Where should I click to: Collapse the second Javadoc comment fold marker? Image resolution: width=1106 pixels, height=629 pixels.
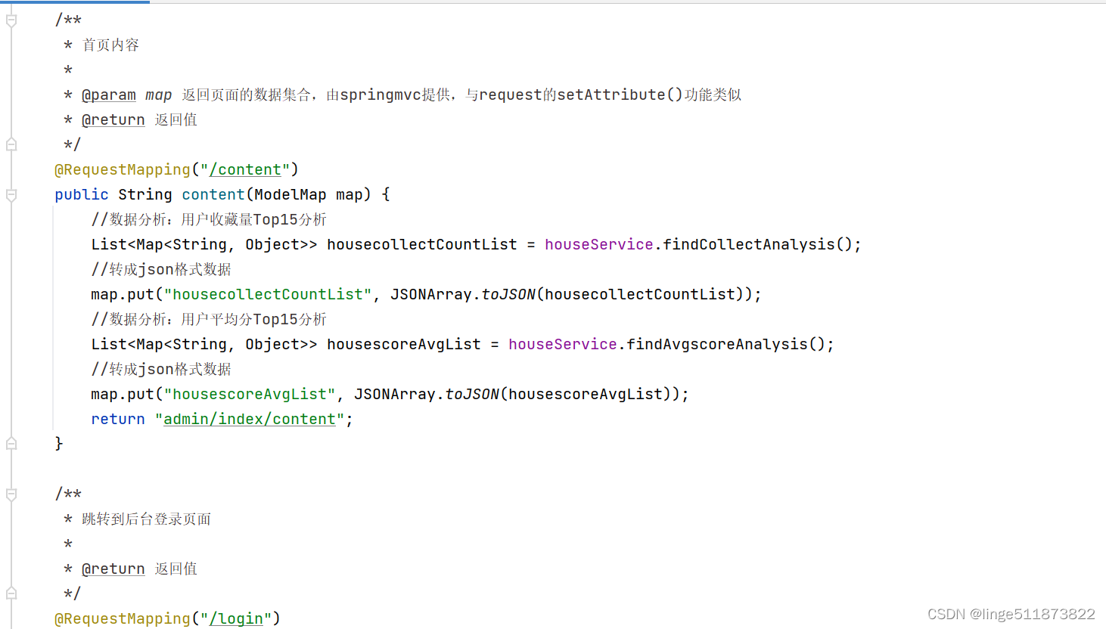coord(11,494)
